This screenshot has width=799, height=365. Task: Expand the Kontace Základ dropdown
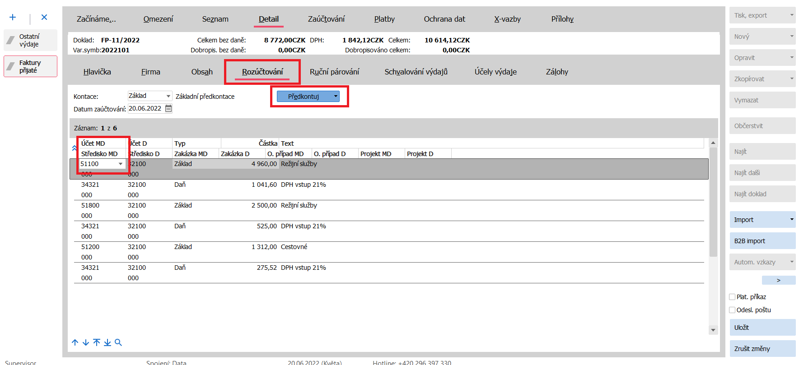coord(168,96)
